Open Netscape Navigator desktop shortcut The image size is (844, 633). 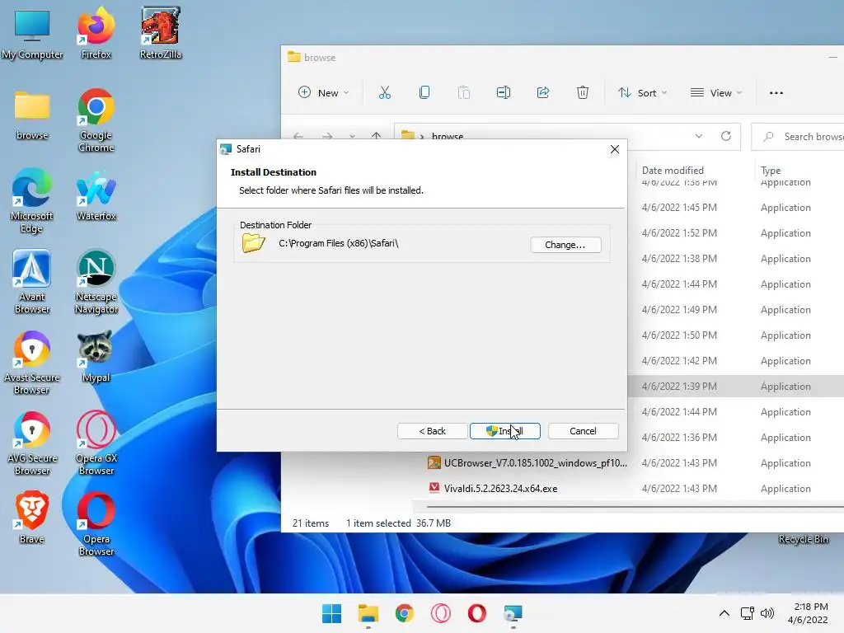coord(96,282)
